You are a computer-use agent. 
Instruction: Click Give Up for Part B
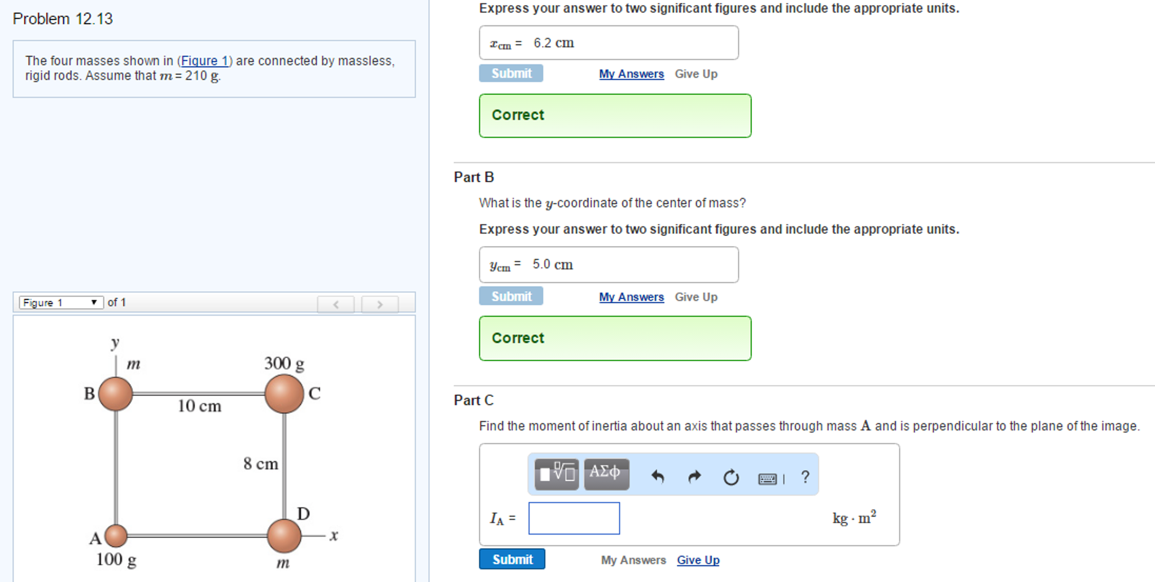(696, 297)
